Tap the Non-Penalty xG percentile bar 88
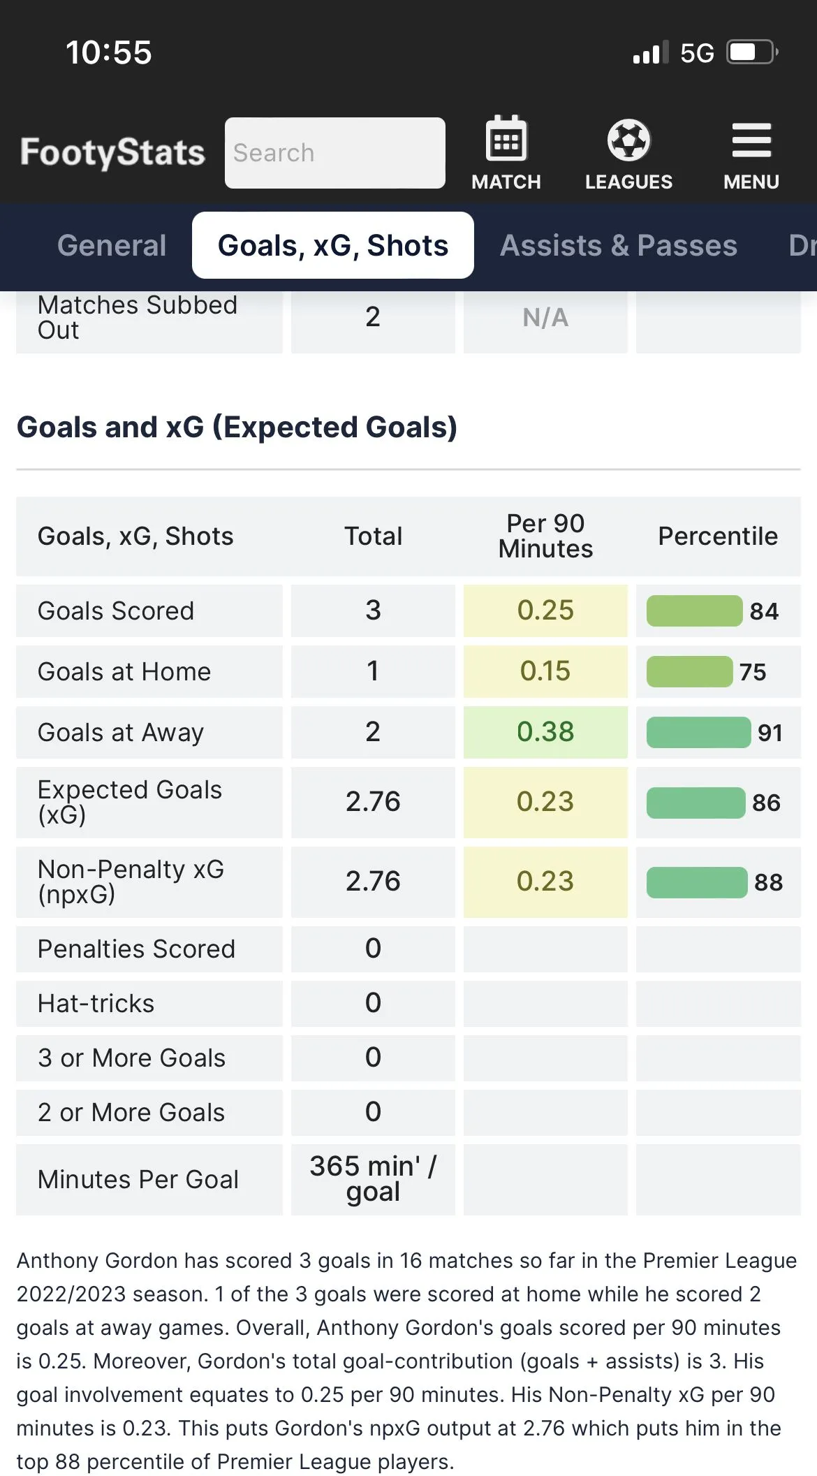 pos(697,882)
